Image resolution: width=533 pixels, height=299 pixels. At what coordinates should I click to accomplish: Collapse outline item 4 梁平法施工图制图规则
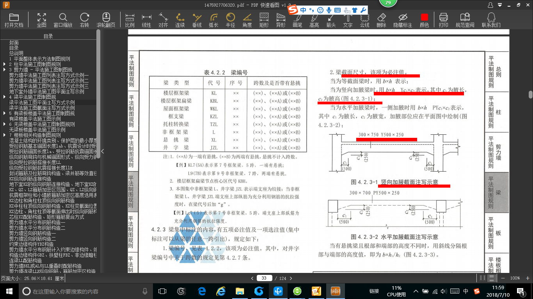pos(5,97)
